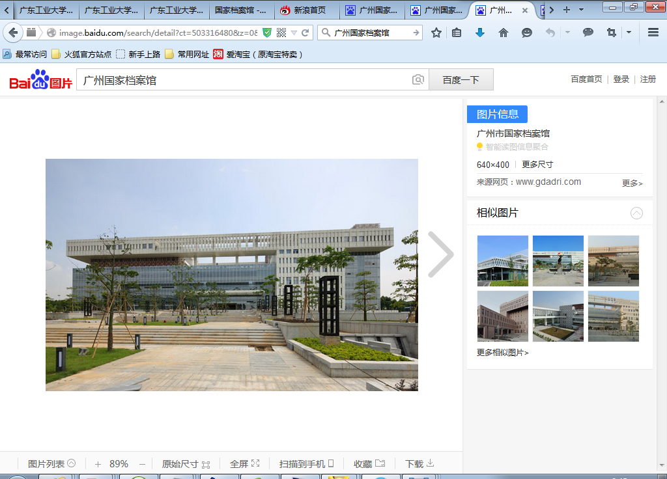This screenshot has width=667, height=479.
Task: Open the 登录 login link
Action: (621, 79)
